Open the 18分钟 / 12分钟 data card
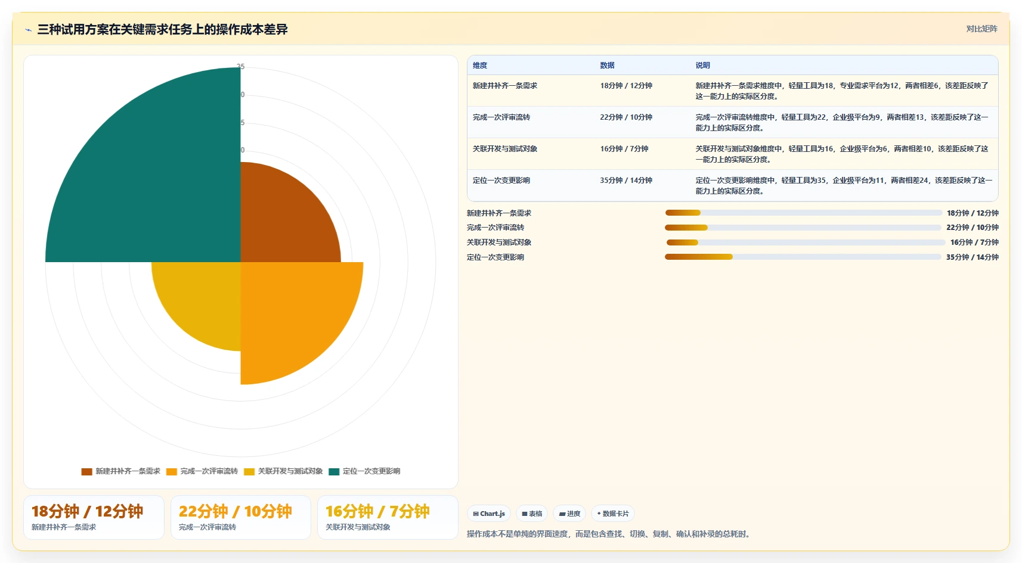The image size is (1022, 563). [94, 517]
